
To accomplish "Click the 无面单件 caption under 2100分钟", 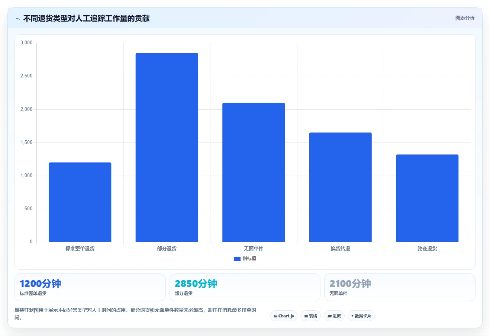I will tap(338, 294).
